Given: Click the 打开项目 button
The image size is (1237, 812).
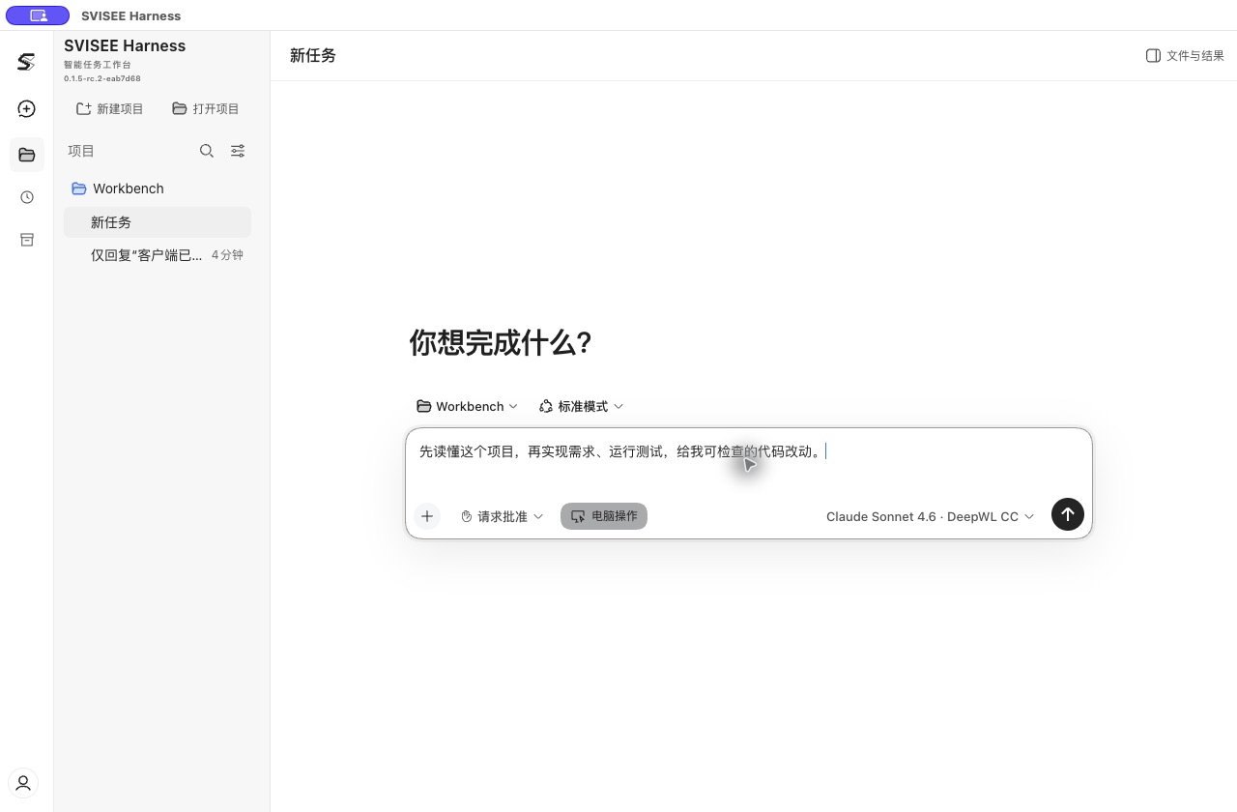Looking at the screenshot, I should pyautogui.click(x=205, y=109).
